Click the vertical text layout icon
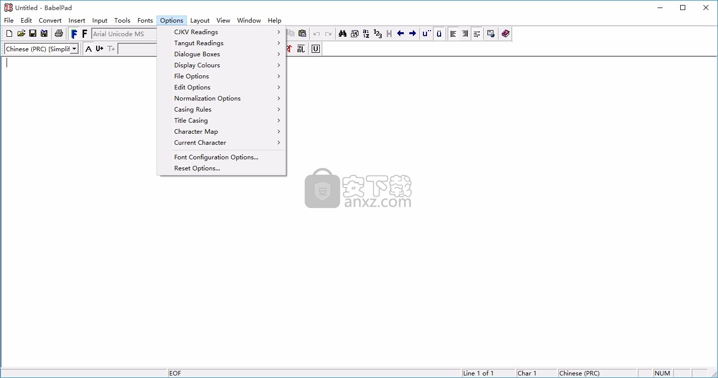This screenshot has width=718, height=378. point(301,49)
